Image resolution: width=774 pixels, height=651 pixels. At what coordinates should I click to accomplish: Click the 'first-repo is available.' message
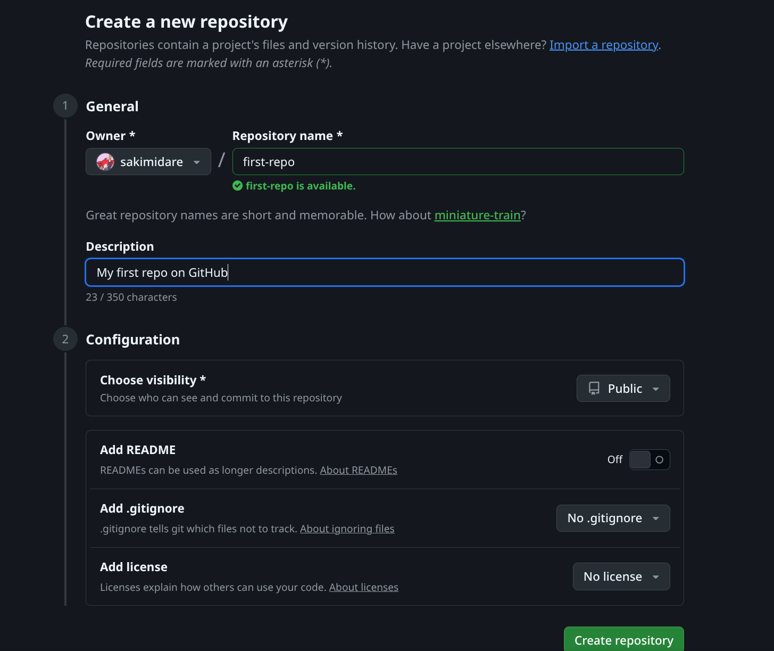coord(301,186)
